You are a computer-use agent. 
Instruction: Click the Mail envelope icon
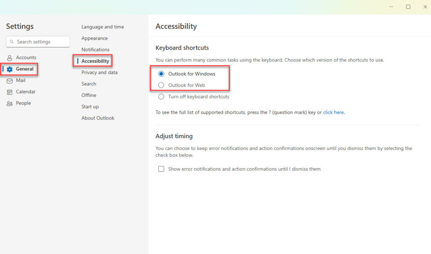10,80
